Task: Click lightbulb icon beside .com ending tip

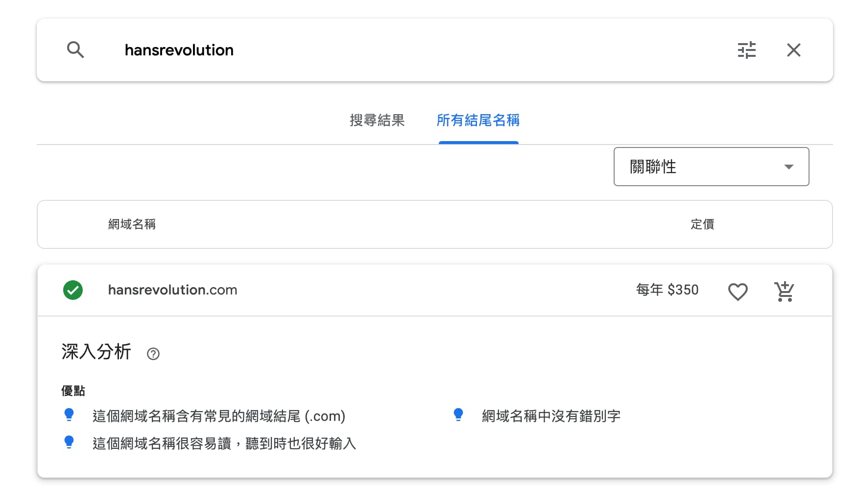Action: [x=69, y=415]
